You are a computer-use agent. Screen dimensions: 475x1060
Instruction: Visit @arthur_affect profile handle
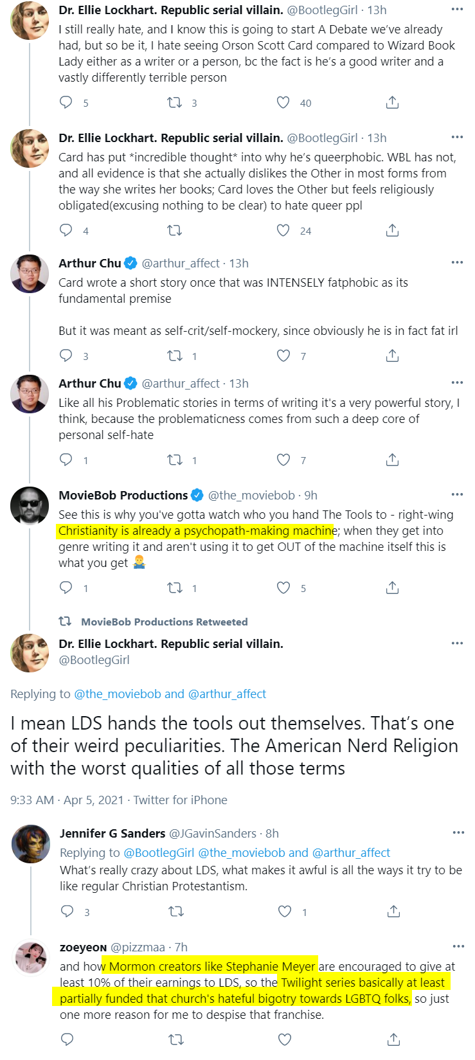181,263
